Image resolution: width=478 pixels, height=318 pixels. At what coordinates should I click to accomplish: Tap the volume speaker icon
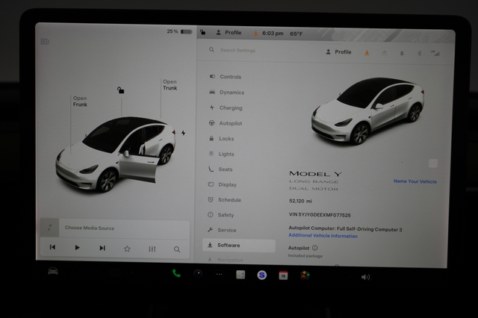[365, 277]
